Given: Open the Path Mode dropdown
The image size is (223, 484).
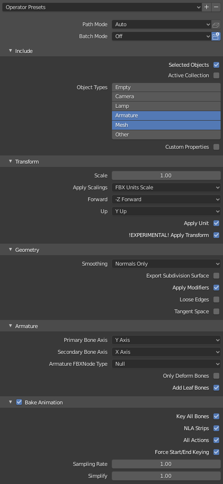Looking at the screenshot, I should tap(162, 24).
